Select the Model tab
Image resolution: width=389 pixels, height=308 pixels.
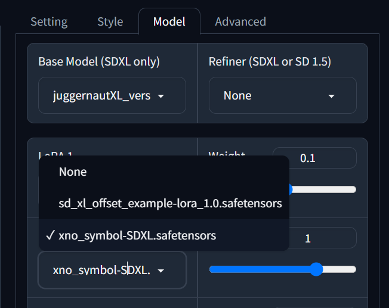169,22
